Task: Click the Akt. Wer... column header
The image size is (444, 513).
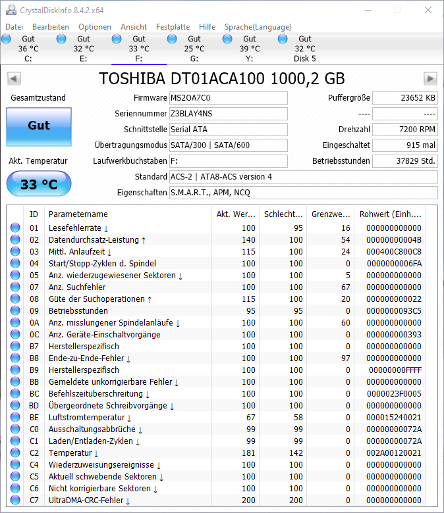Action: pyautogui.click(x=236, y=214)
